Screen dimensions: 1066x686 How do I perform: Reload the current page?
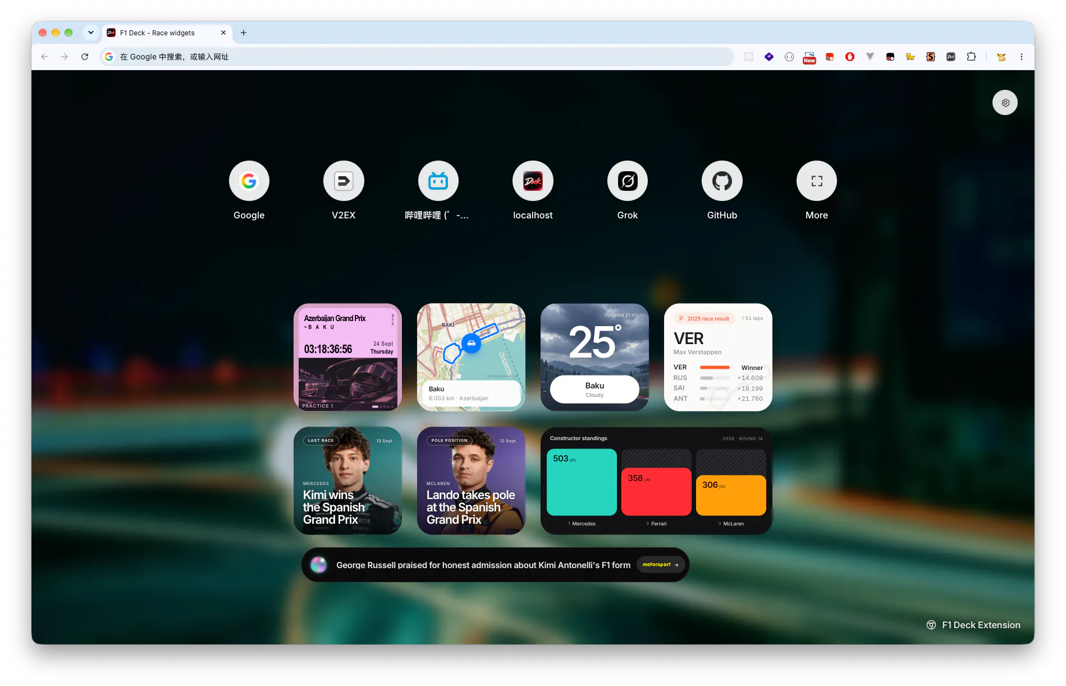point(85,57)
